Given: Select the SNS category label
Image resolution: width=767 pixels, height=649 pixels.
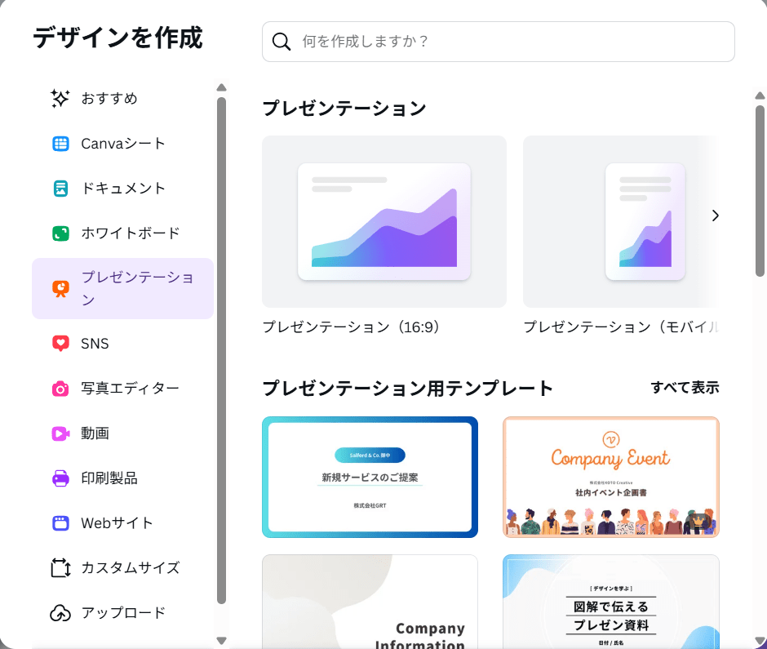Looking at the screenshot, I should pyautogui.click(x=95, y=344).
